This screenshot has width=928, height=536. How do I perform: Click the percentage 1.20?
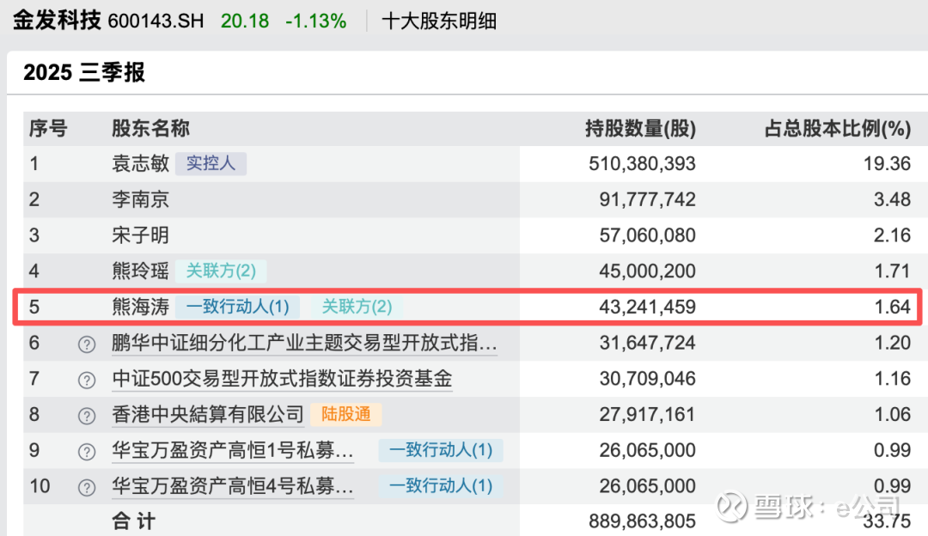[892, 343]
